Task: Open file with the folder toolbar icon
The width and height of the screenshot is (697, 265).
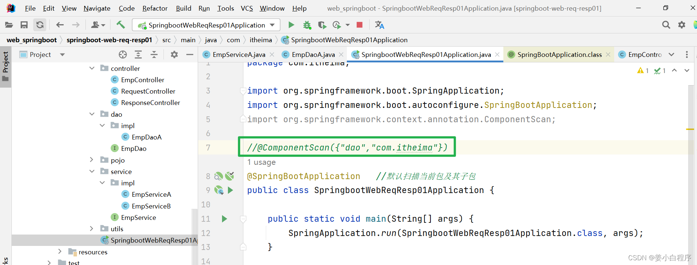Action: (x=9, y=25)
